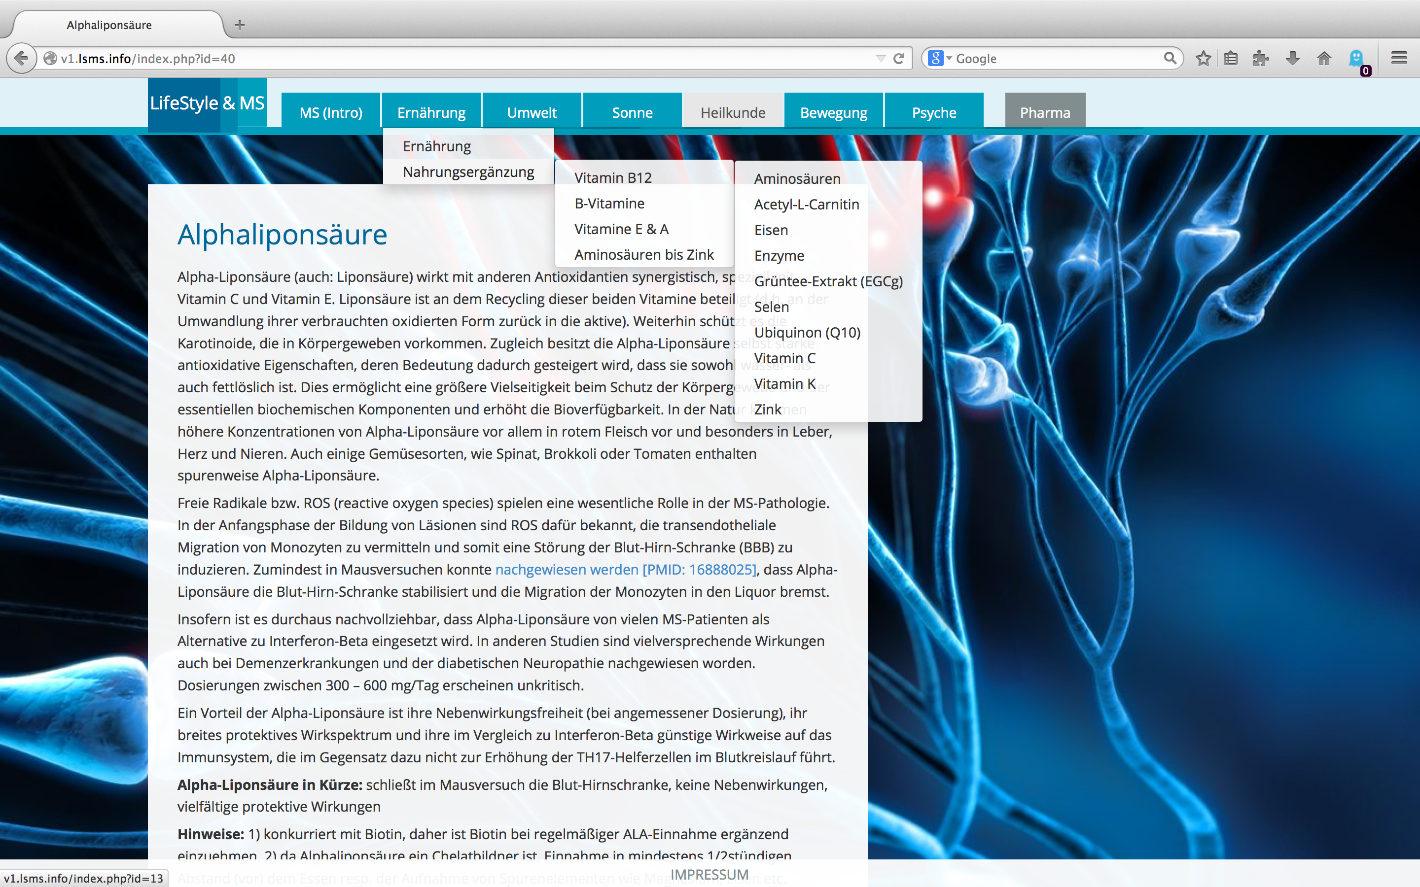Open the downloads arrow icon

pos(1292,58)
